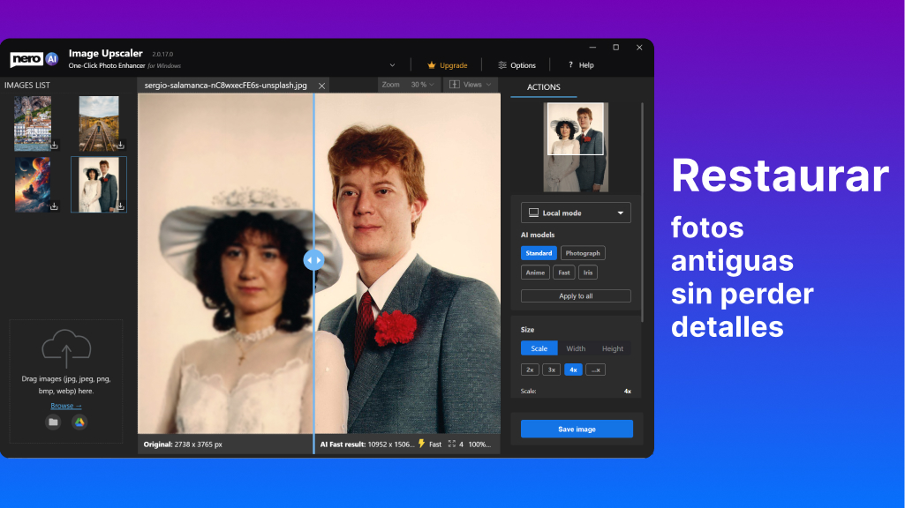905x508 pixels.
Task: Click the Save image button
Action: (x=576, y=429)
